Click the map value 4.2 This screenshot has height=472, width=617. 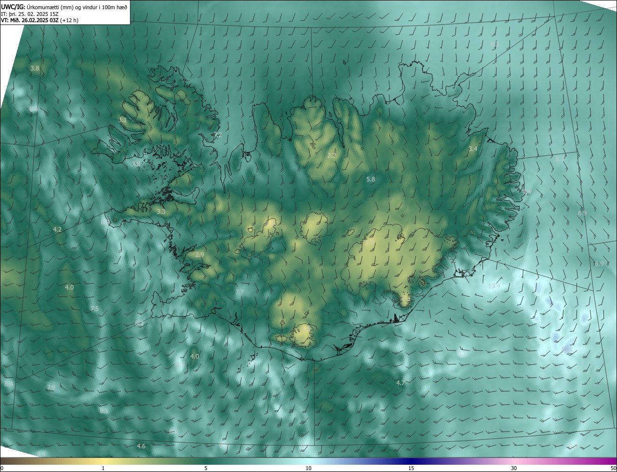[57, 230]
